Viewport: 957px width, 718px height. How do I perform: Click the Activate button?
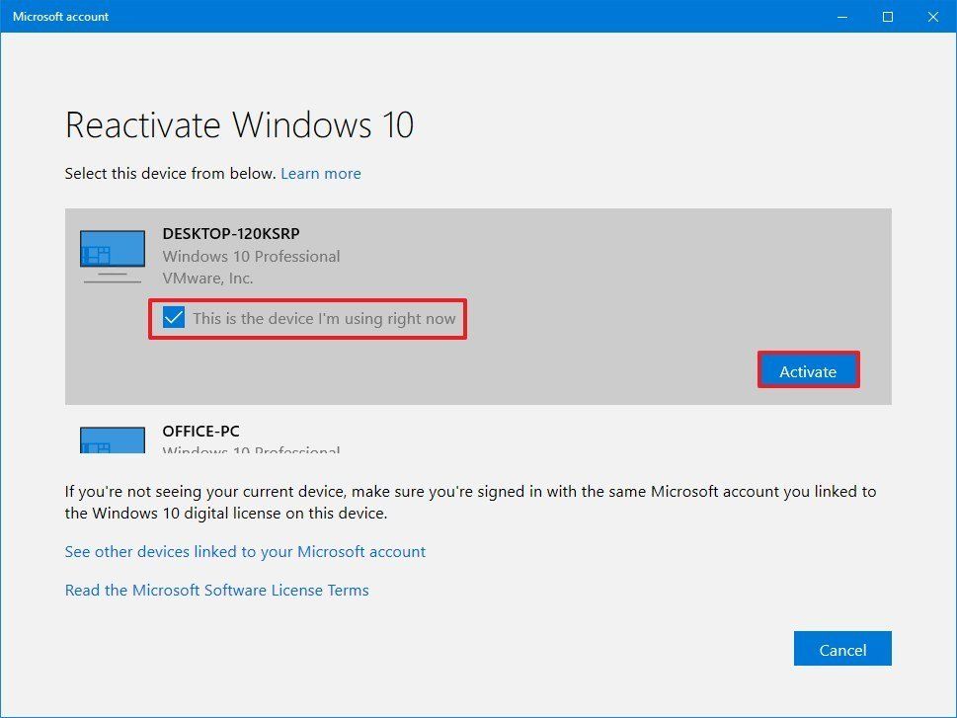[808, 370]
